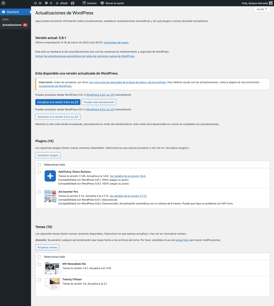This screenshot has height=306, width=274.
Task: Open the WordPress logo menu
Action: point(3,3)
